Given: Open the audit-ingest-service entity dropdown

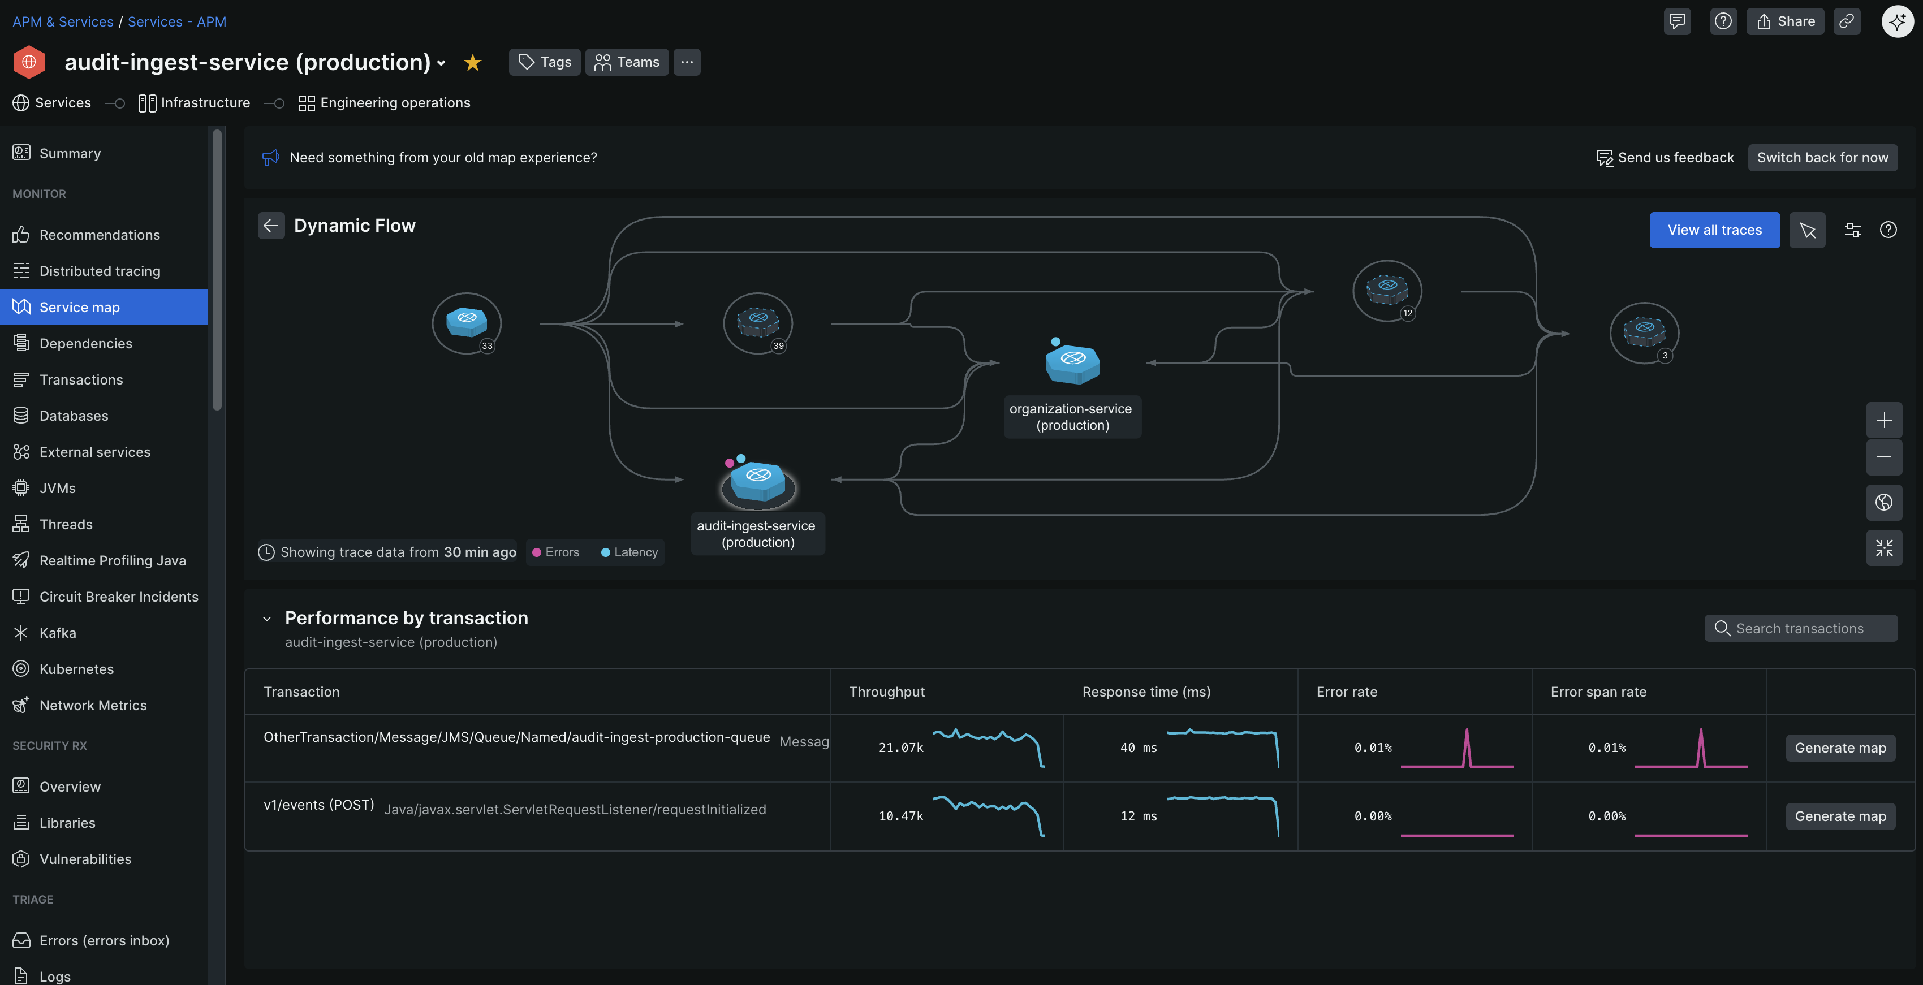Looking at the screenshot, I should pos(441,63).
